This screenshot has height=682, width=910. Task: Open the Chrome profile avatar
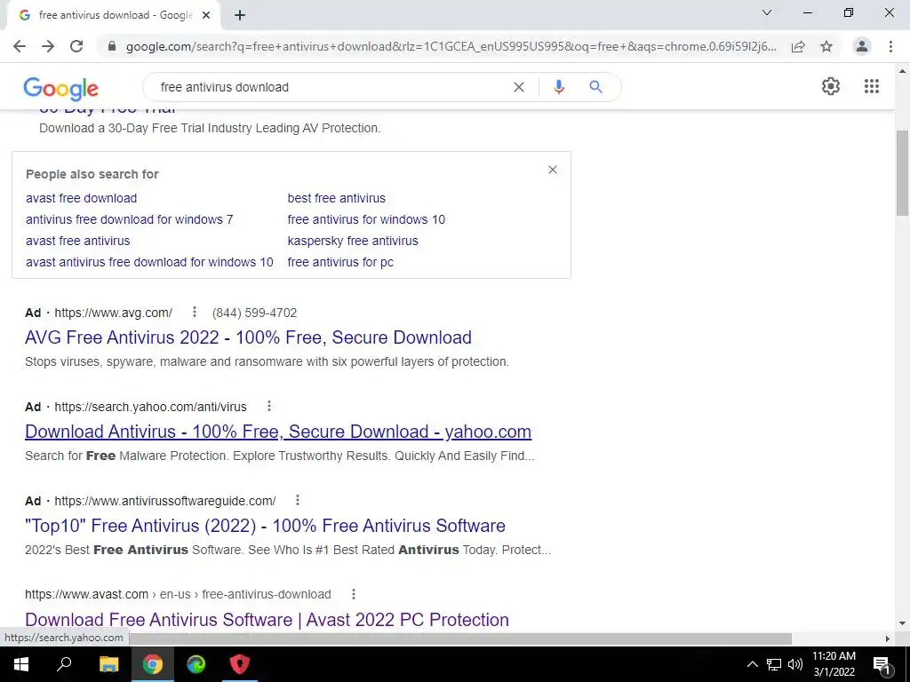tap(862, 46)
